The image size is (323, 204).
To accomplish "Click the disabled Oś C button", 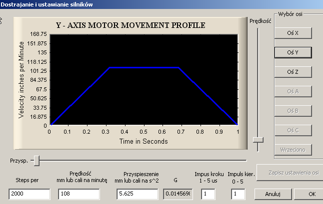I will (293, 130).
